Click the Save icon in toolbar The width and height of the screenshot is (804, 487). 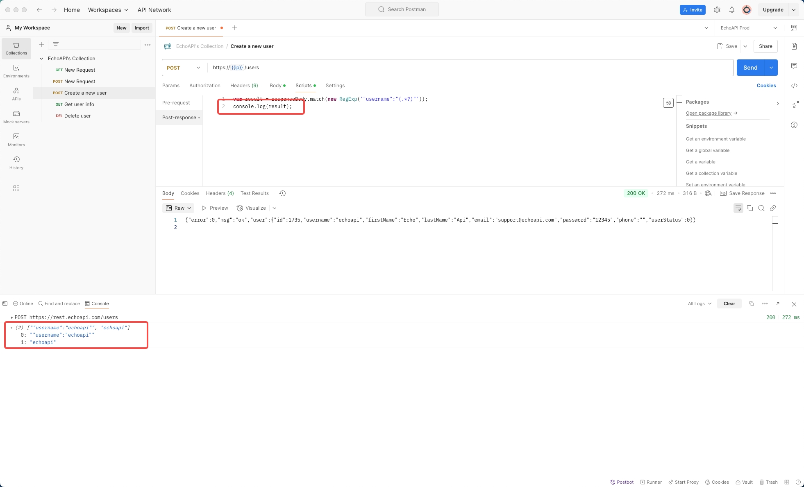point(720,46)
